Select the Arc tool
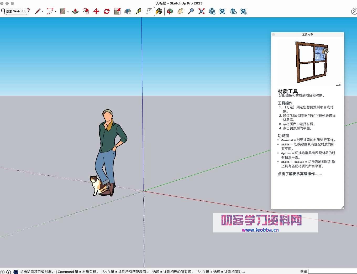Image resolution: width=357 pixels, height=274 pixels. coord(50,11)
